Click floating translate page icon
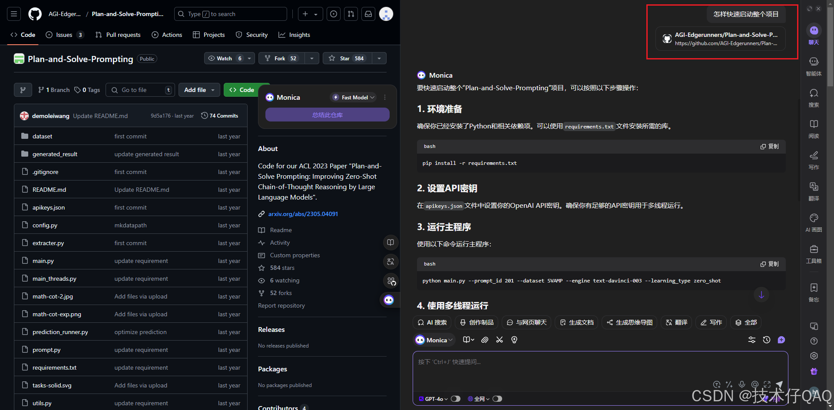This screenshot has height=410, width=834. pos(391,262)
